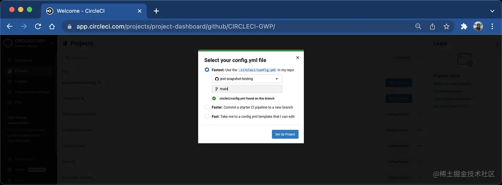Click the Follow All button
The image size is (502, 185).
point(402,57)
